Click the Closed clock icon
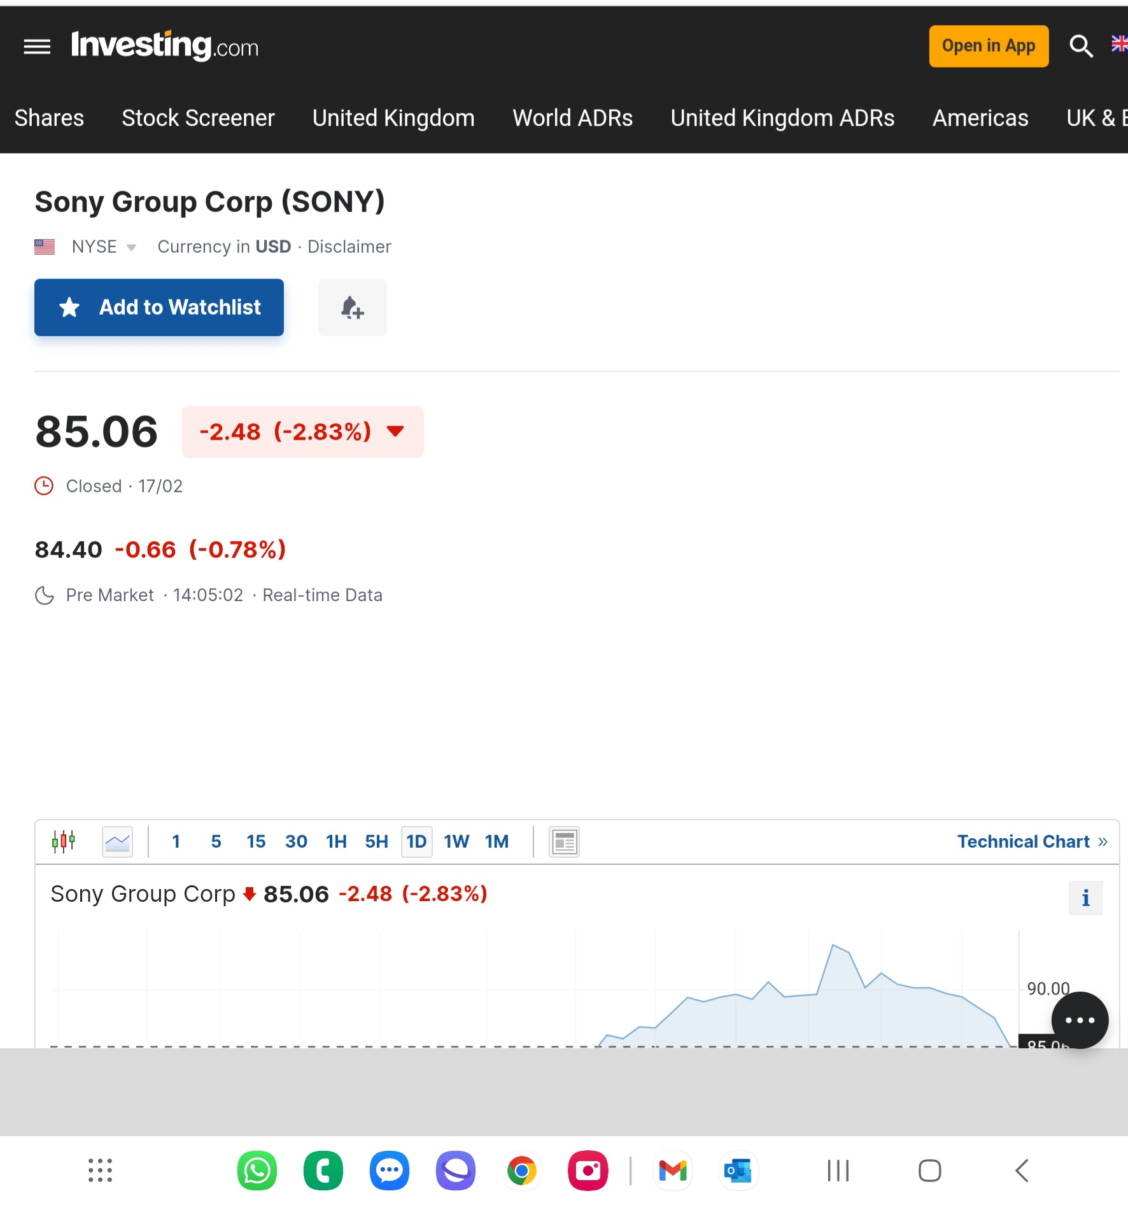 [x=44, y=486]
